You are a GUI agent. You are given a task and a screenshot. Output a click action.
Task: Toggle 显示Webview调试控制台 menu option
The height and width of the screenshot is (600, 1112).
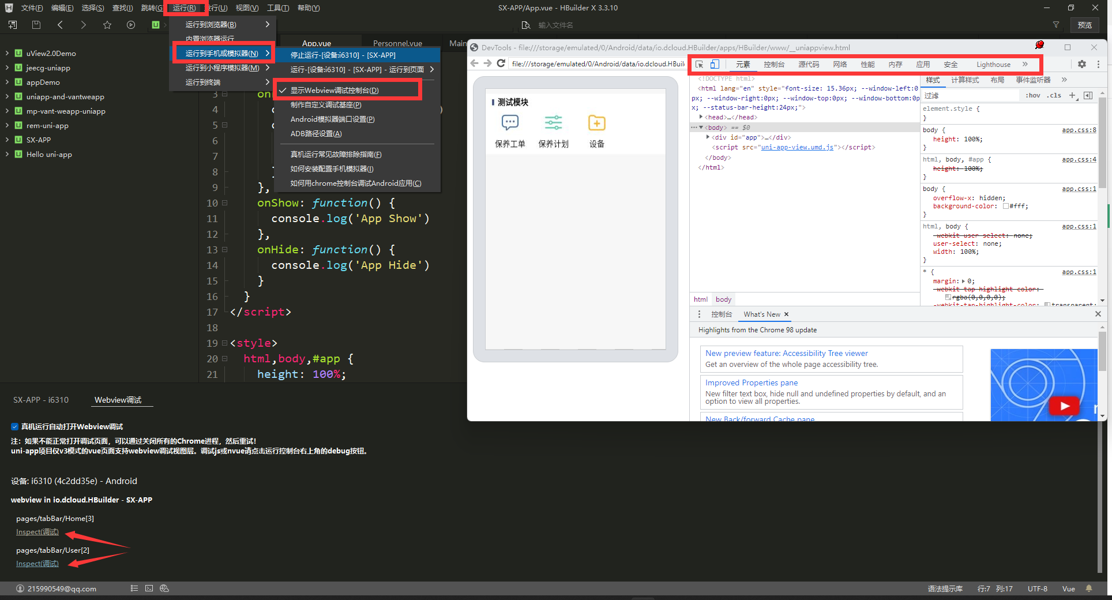[x=335, y=91]
